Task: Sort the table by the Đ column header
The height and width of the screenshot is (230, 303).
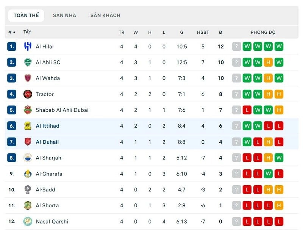Action: coord(221,32)
